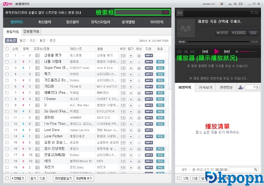Click the playback progress bar
The width and height of the screenshot is (264, 186).
218,42
